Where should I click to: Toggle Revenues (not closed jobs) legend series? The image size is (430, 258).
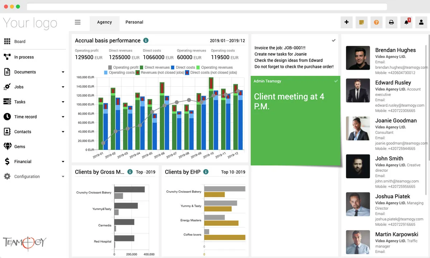click(160, 72)
